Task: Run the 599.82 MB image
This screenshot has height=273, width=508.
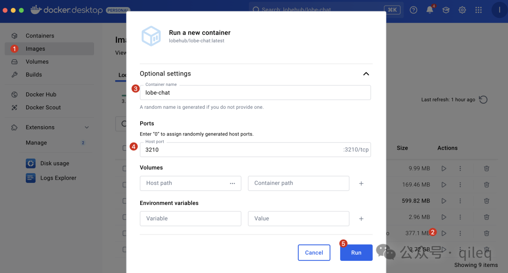Action: click(444, 201)
